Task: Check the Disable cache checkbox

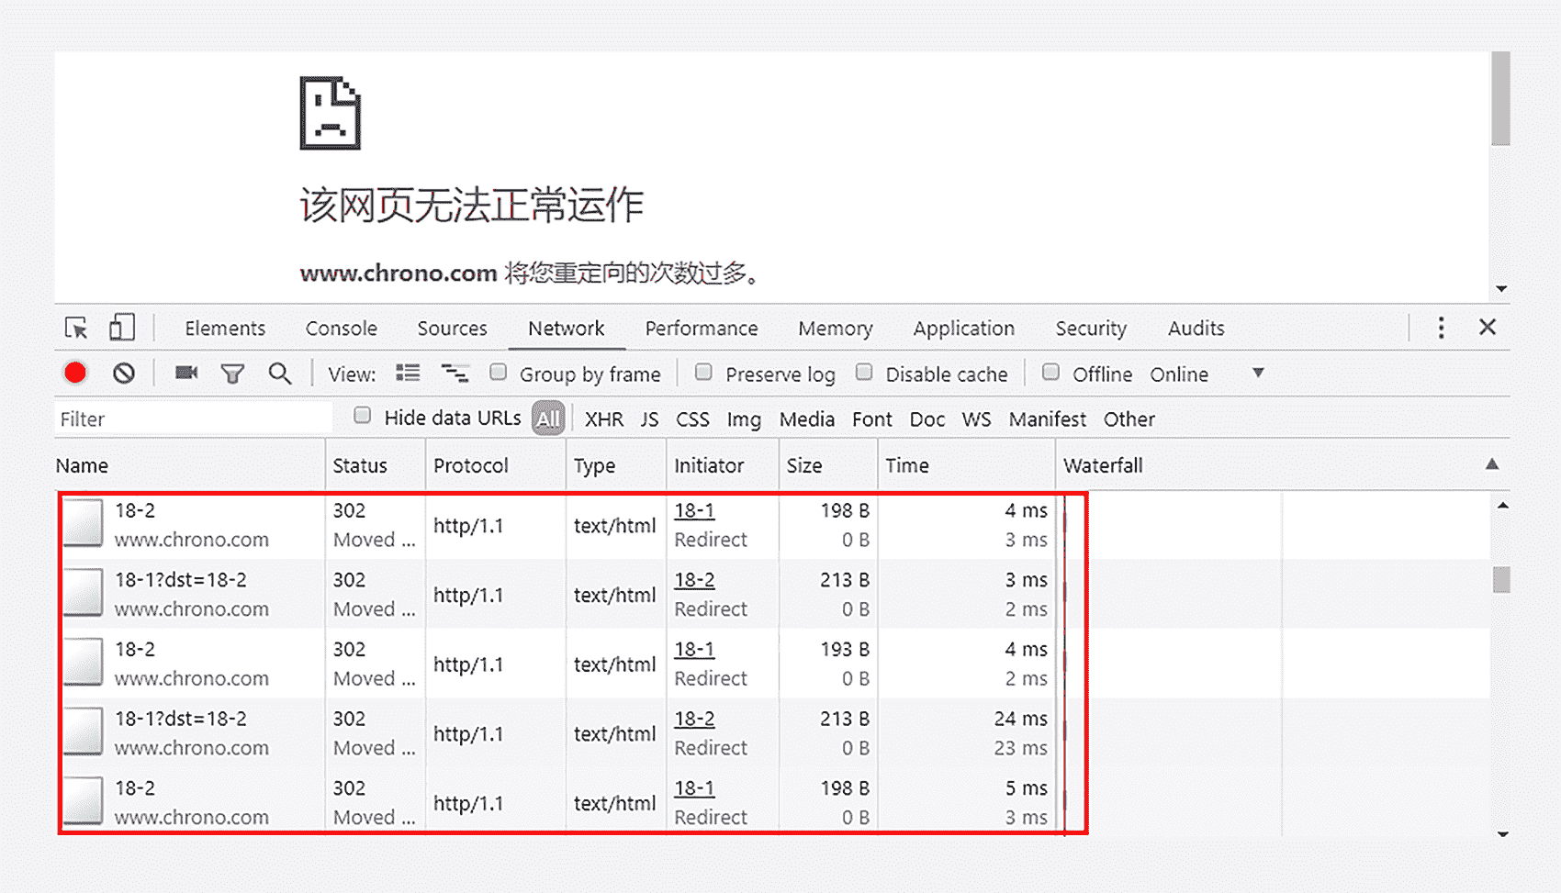Action: pyautogui.click(x=864, y=372)
